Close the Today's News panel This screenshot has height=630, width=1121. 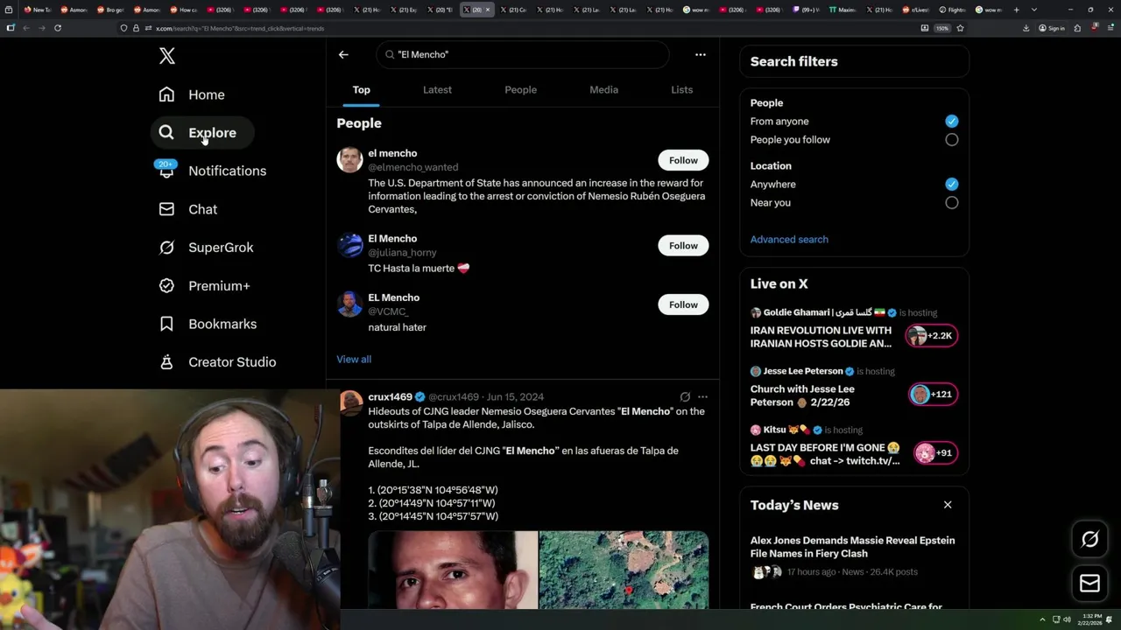click(948, 505)
